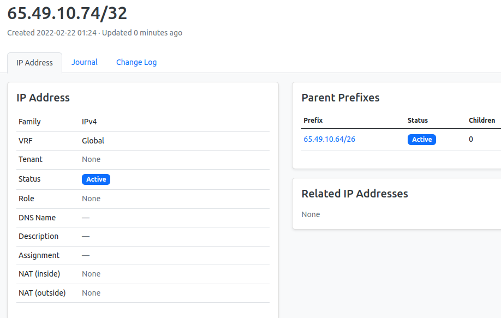Select the Family row value IPv4

[89, 121]
